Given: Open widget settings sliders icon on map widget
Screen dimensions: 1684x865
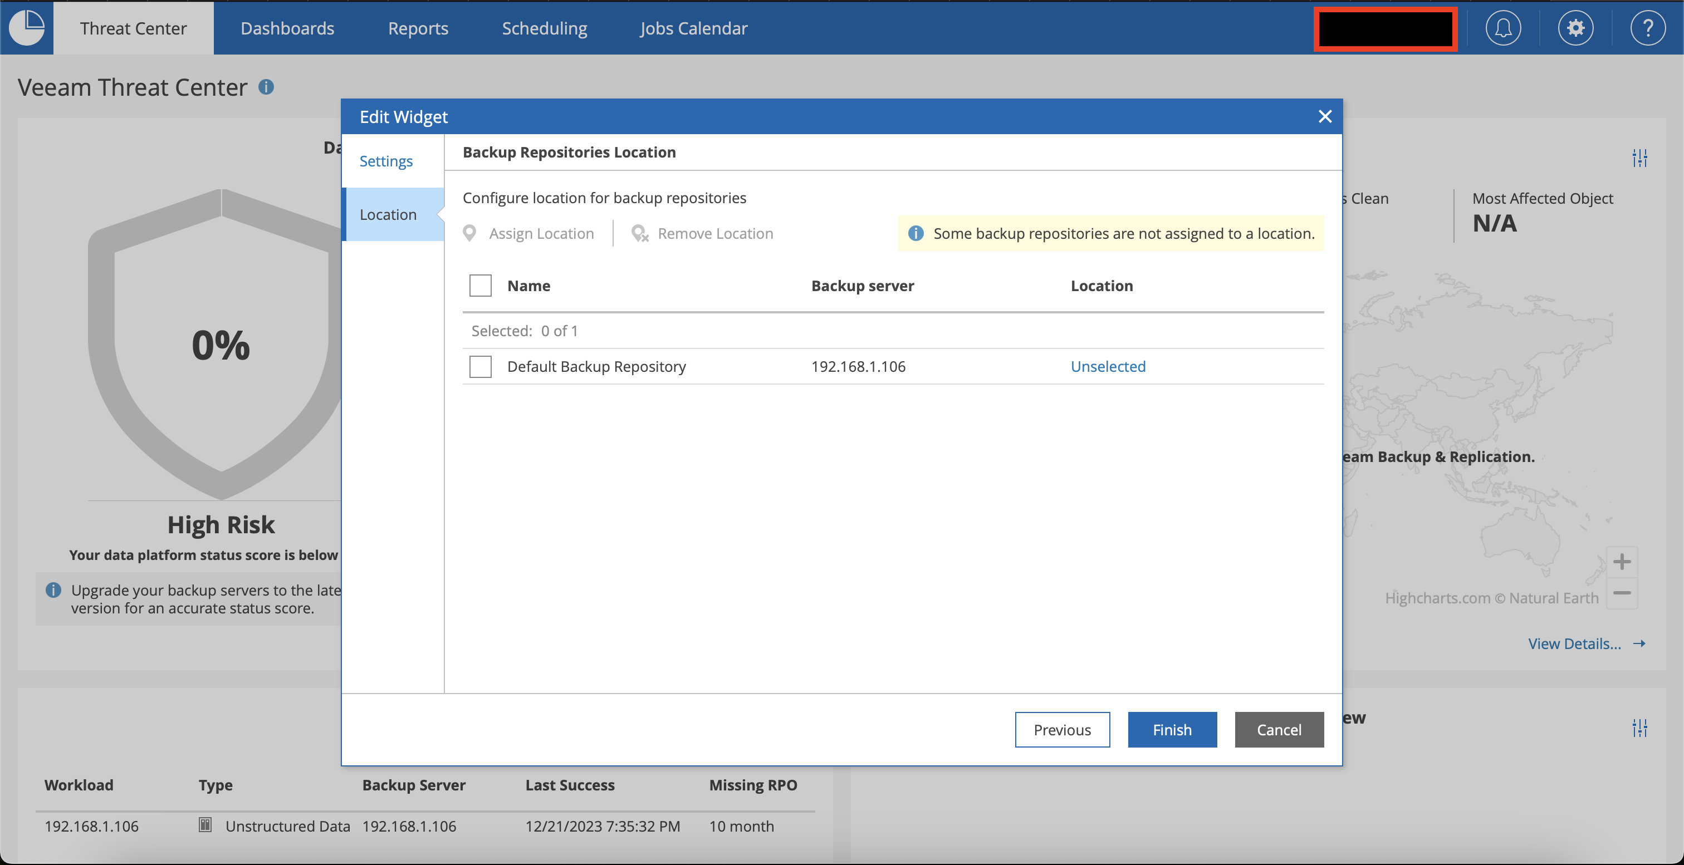Looking at the screenshot, I should click(x=1639, y=158).
